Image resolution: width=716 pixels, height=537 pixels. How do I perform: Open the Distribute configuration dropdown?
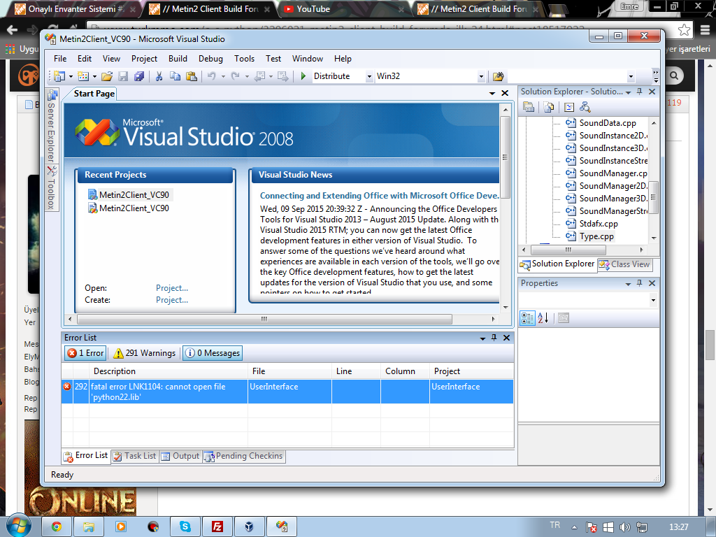pos(369,77)
